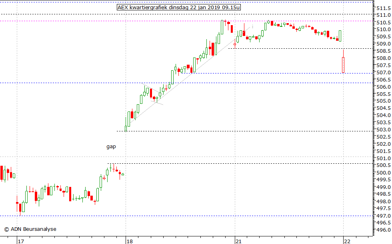Click the '© ADN Beursanalyse' copyright text
Image resolution: width=392 pixels, height=244 pixels.
30,229
